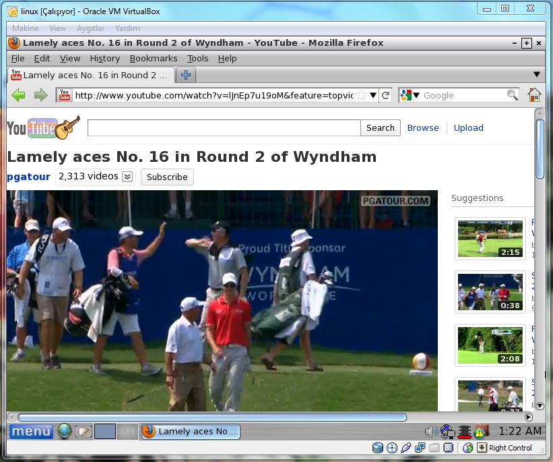
Task: Switch to the first workspace in pager
Action: click(105, 431)
